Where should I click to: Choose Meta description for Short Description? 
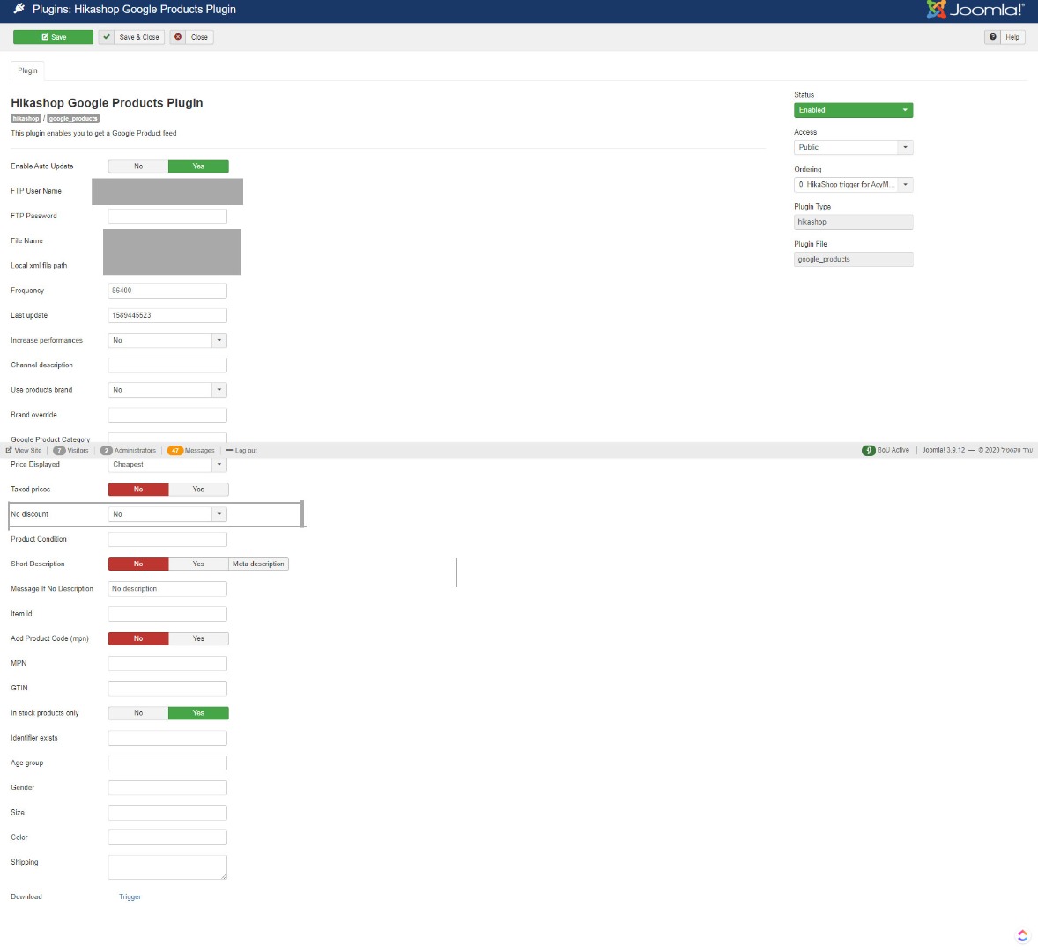258,564
